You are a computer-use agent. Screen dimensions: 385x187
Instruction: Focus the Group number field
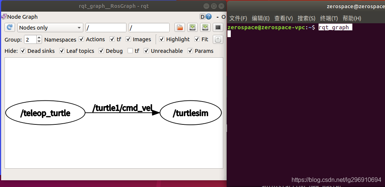pos(30,39)
